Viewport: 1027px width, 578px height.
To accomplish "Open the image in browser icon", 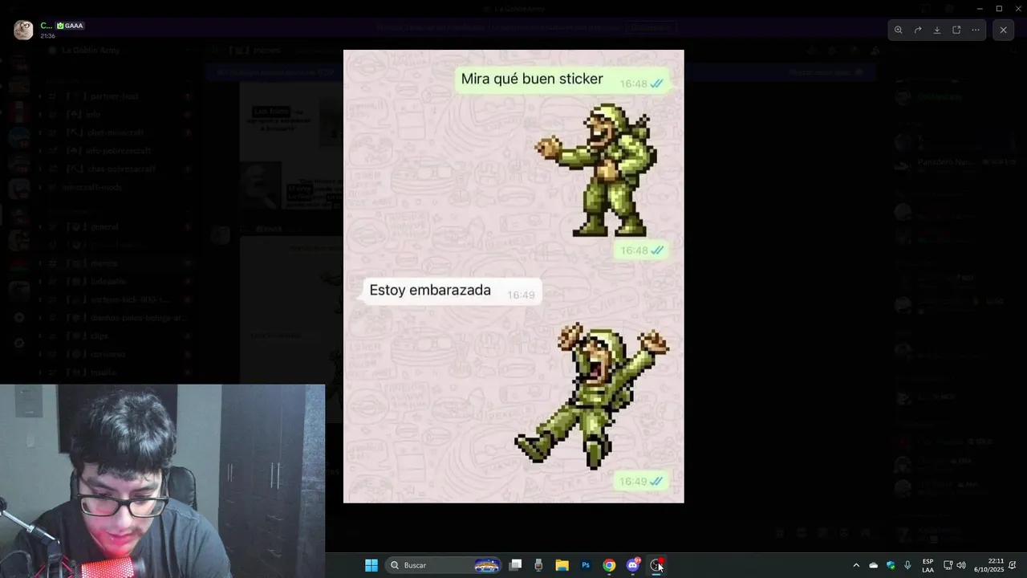I will click(956, 30).
